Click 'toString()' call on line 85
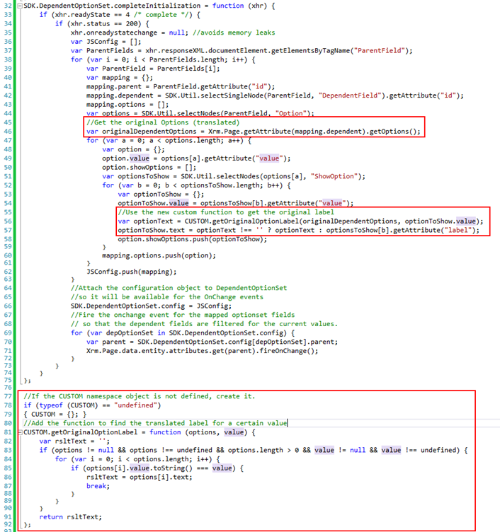Image resolution: width=500 pixels, height=532 pixels. coord(173,468)
